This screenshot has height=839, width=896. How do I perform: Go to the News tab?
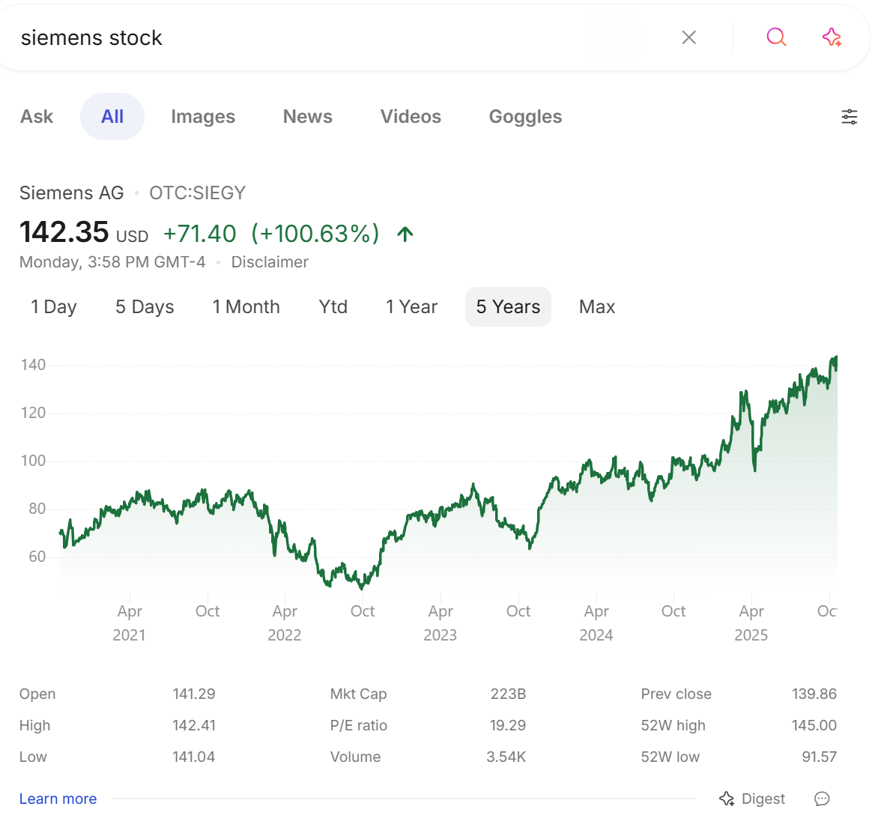(307, 117)
